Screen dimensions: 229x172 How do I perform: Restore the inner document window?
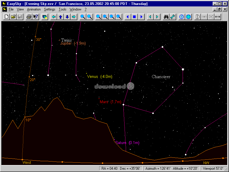pos(220,9)
